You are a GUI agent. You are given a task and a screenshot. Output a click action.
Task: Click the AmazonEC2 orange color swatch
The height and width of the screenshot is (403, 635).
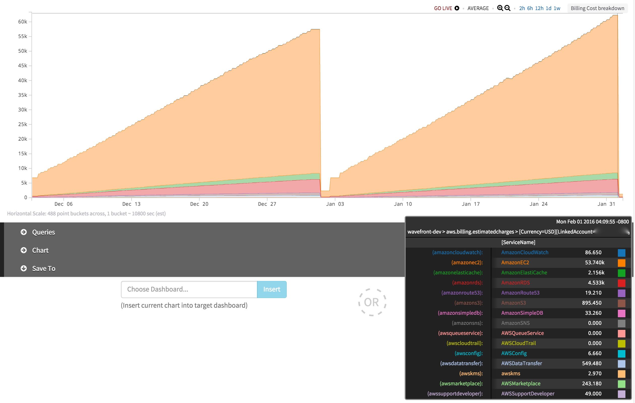622,263
